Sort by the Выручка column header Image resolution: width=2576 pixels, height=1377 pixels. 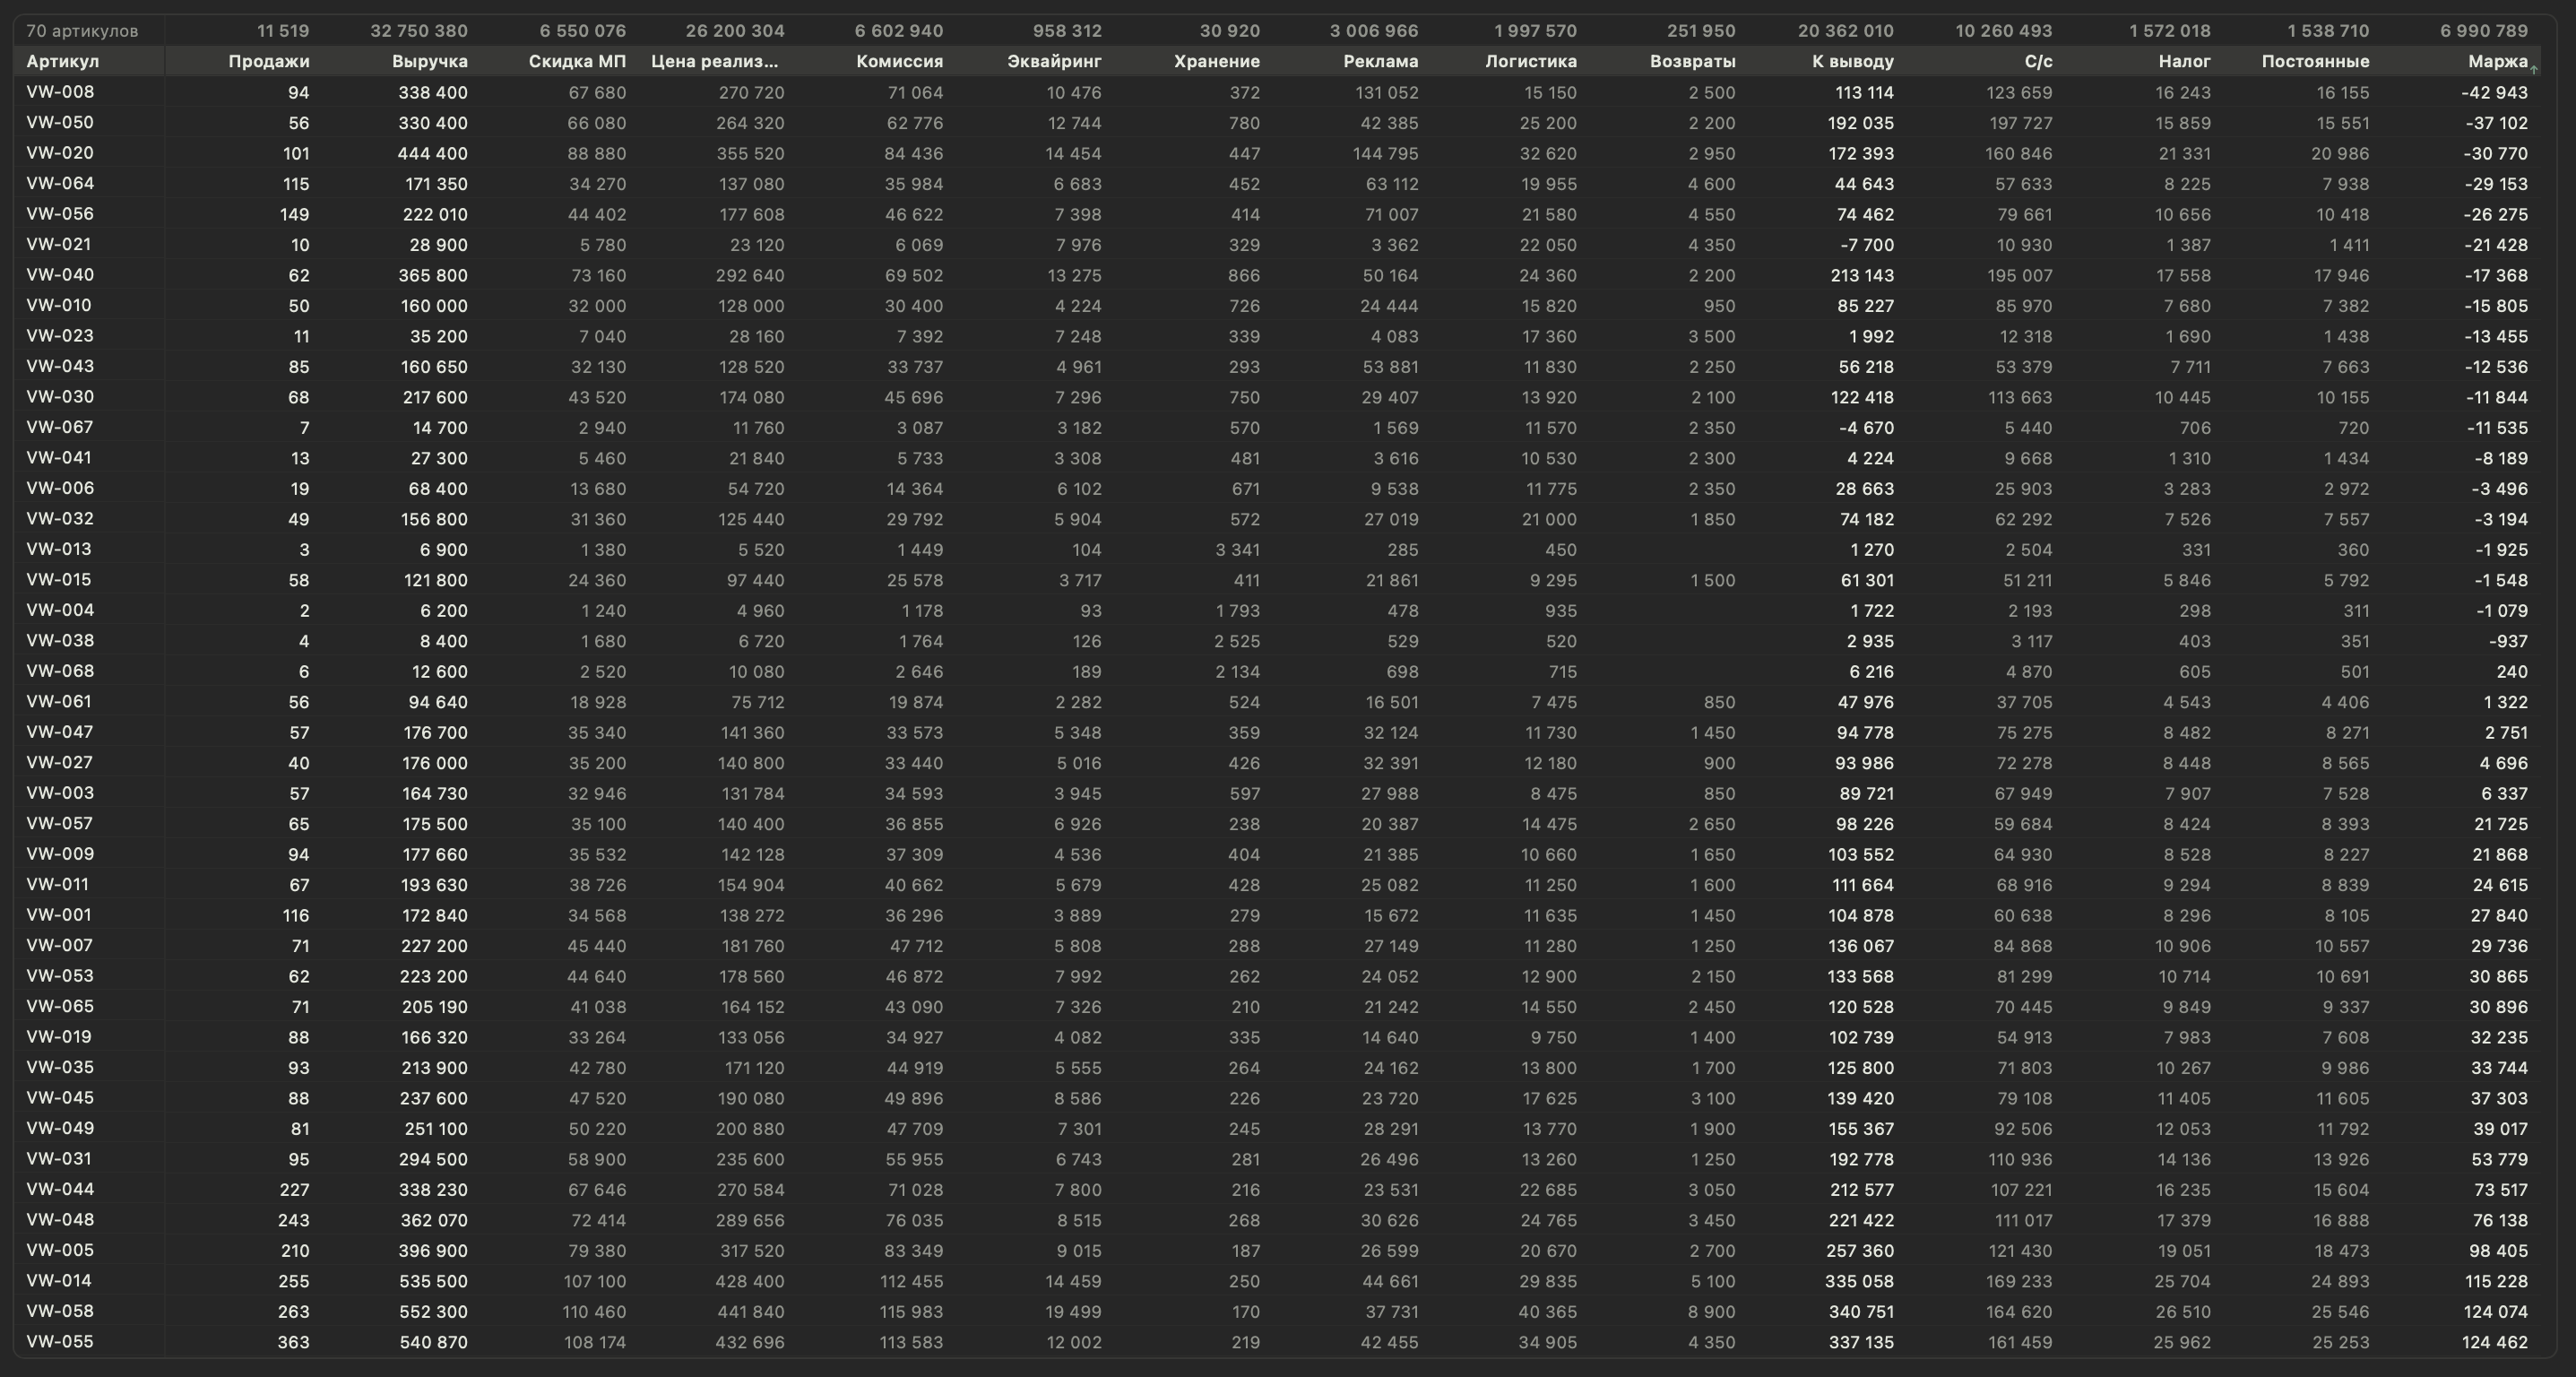(x=429, y=61)
